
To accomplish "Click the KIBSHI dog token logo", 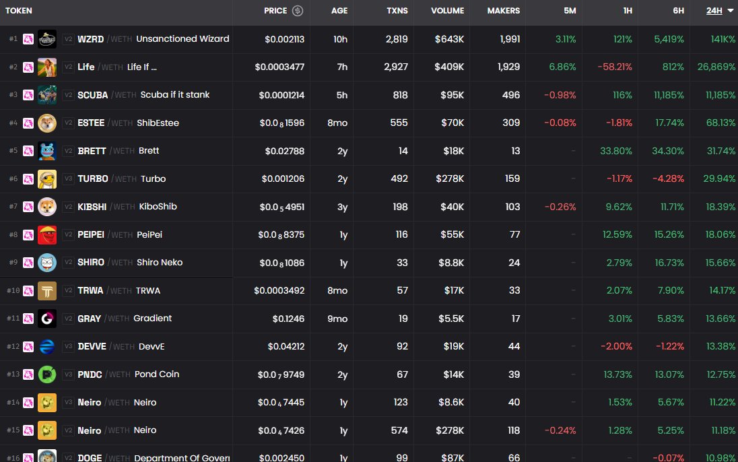I will 47,207.
